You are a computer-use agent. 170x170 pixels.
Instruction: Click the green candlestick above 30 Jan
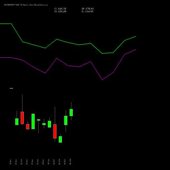click(x=49, y=124)
